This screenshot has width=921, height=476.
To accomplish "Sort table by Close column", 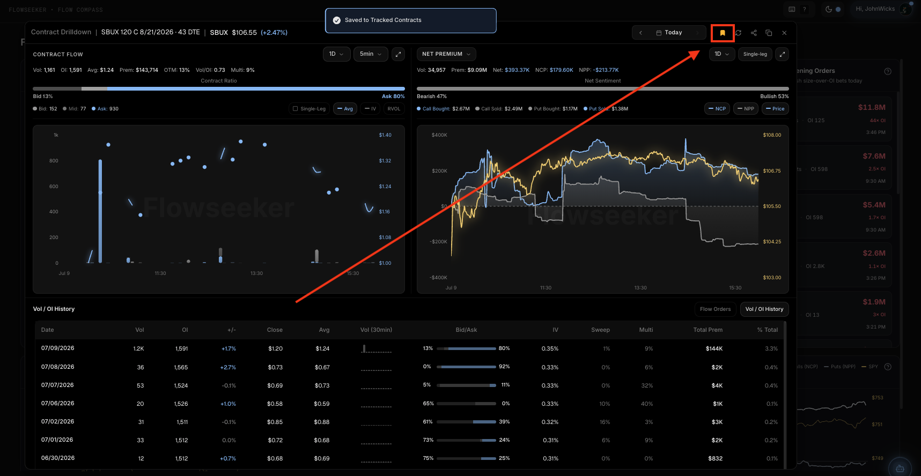I will 275,330.
